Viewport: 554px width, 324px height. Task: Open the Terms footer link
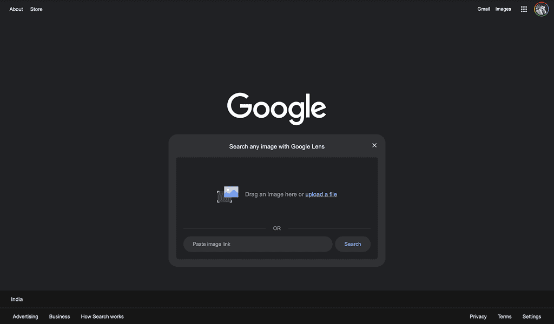coord(504,316)
